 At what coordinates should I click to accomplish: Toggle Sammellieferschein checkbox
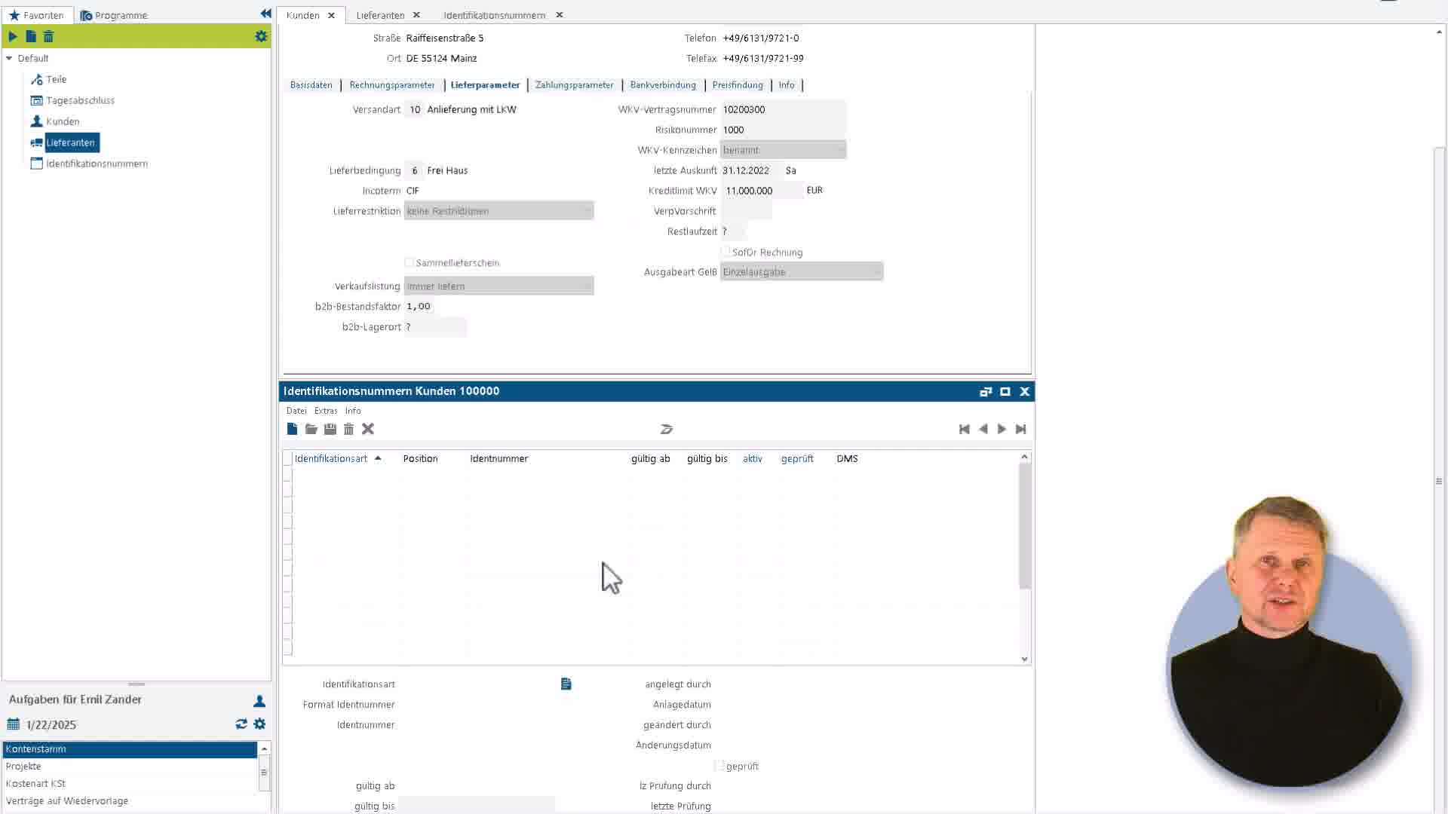pos(410,262)
